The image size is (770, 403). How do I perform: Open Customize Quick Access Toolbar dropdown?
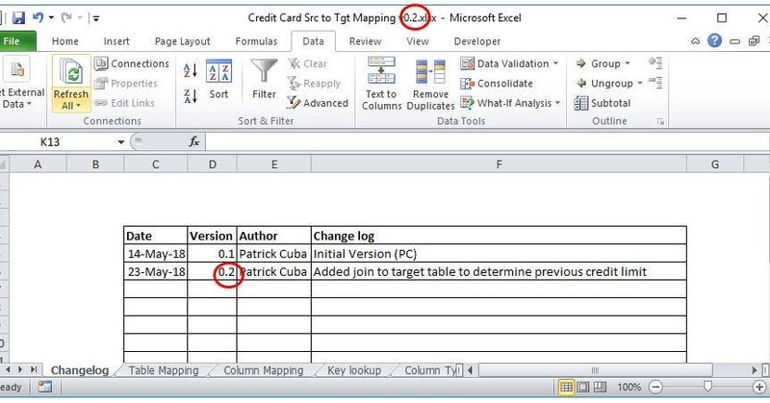95,18
